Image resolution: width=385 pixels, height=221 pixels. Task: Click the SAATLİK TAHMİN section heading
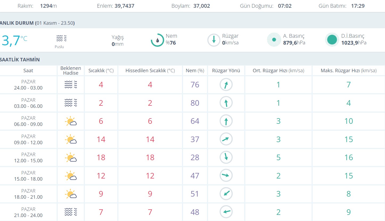20,59
